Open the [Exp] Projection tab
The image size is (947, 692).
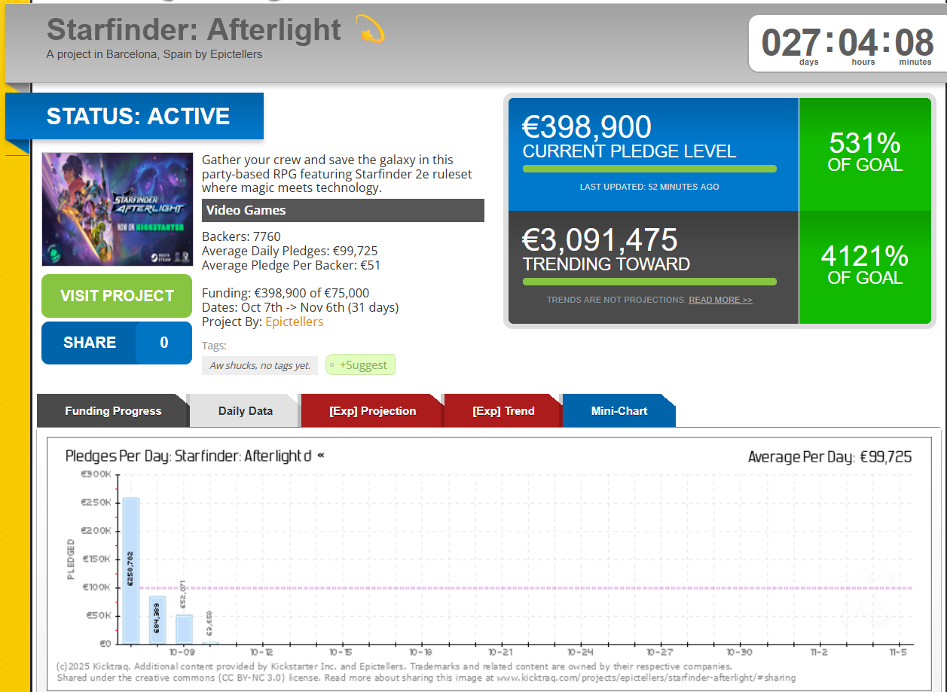click(372, 411)
